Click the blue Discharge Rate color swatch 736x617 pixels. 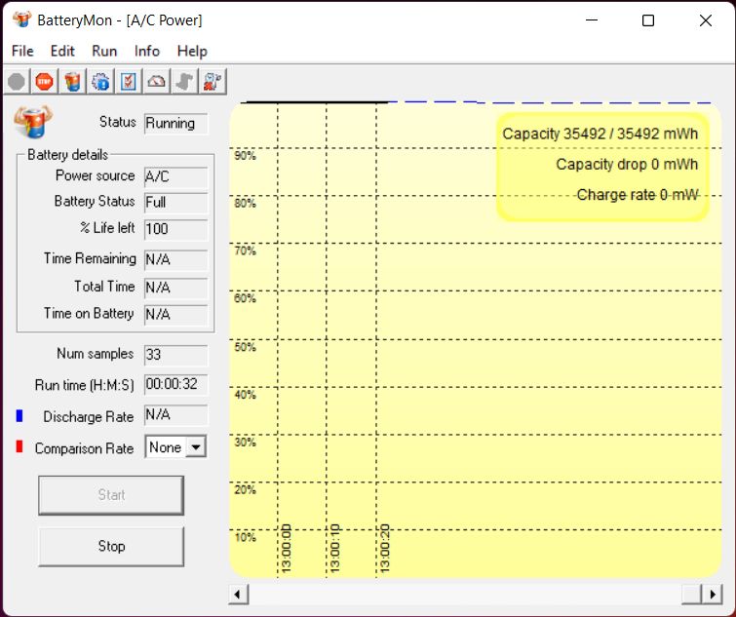pos(19,415)
